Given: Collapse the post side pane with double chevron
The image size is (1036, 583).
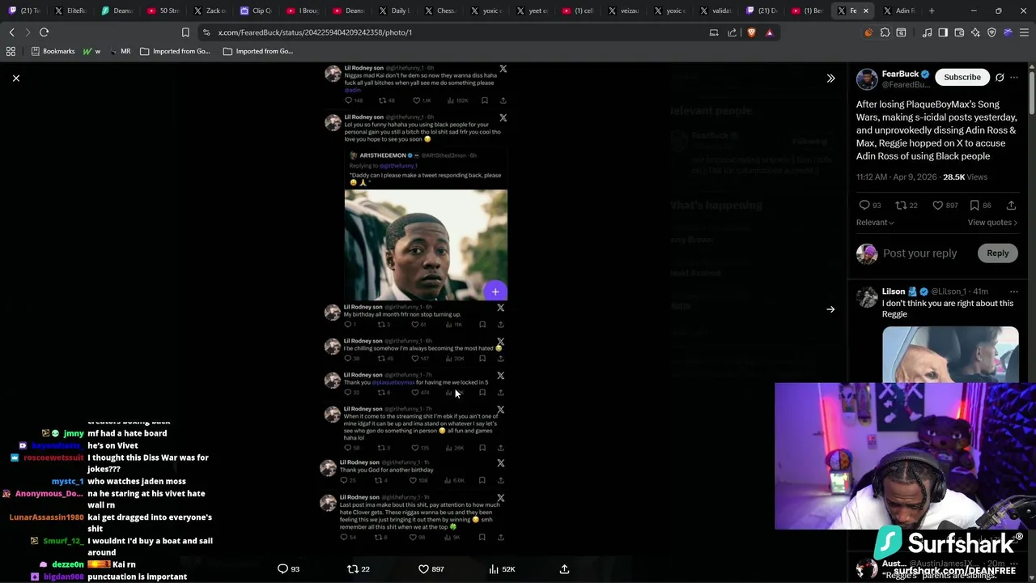Looking at the screenshot, I should pyautogui.click(x=830, y=78).
